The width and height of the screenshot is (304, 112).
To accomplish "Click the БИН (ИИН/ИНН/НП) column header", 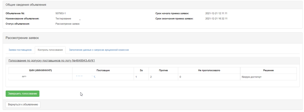I will 40,71.
